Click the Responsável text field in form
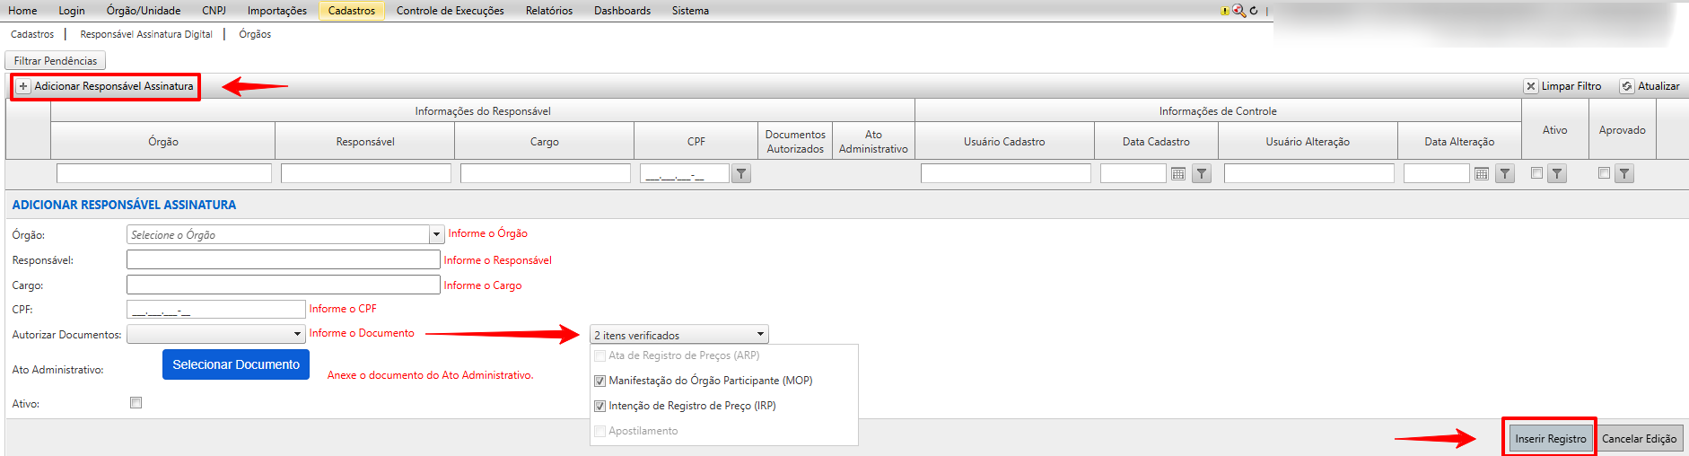This screenshot has width=1689, height=456. [283, 259]
